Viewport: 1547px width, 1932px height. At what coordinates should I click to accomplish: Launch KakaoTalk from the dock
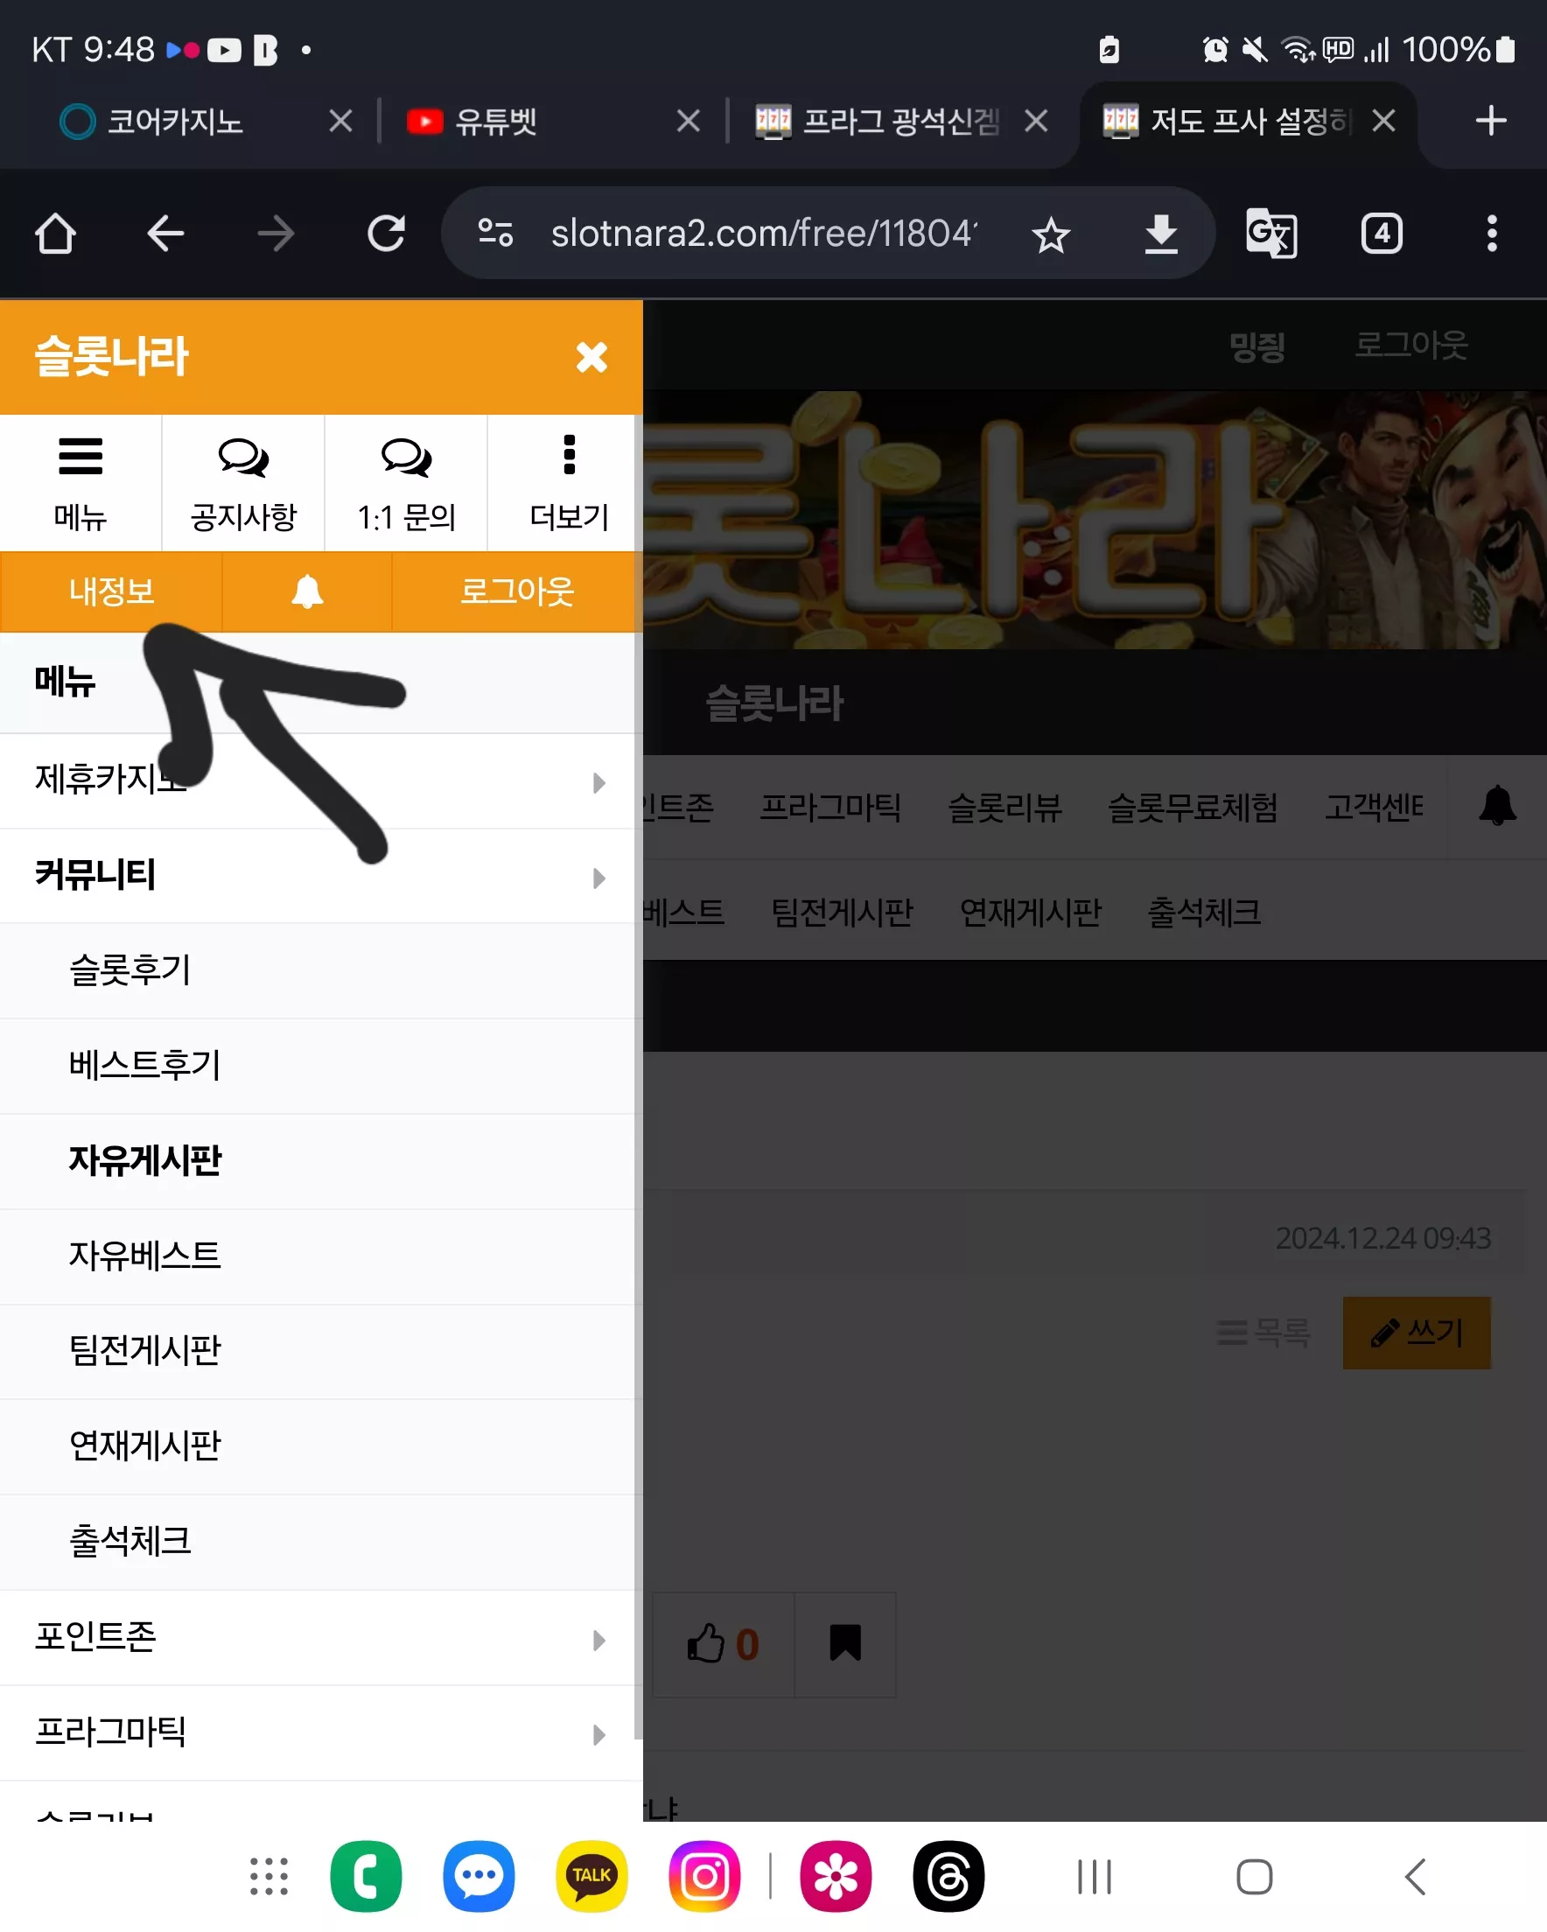(591, 1877)
